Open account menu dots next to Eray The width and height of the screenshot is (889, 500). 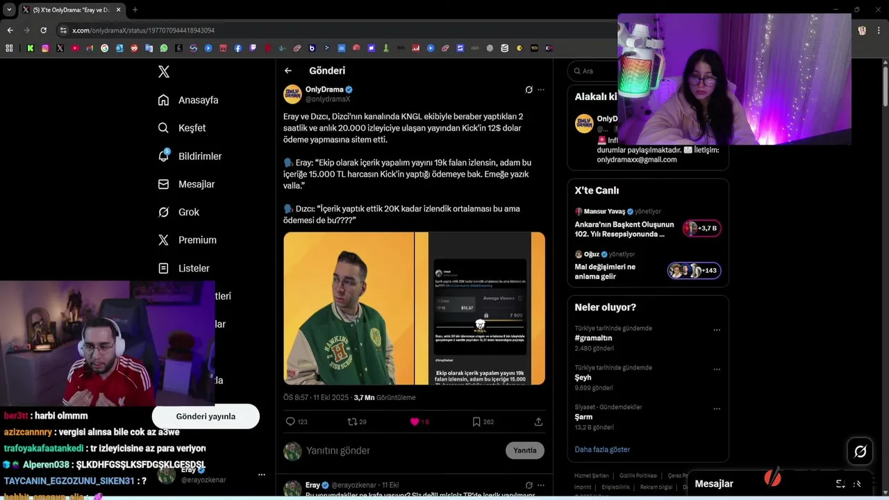(x=262, y=475)
